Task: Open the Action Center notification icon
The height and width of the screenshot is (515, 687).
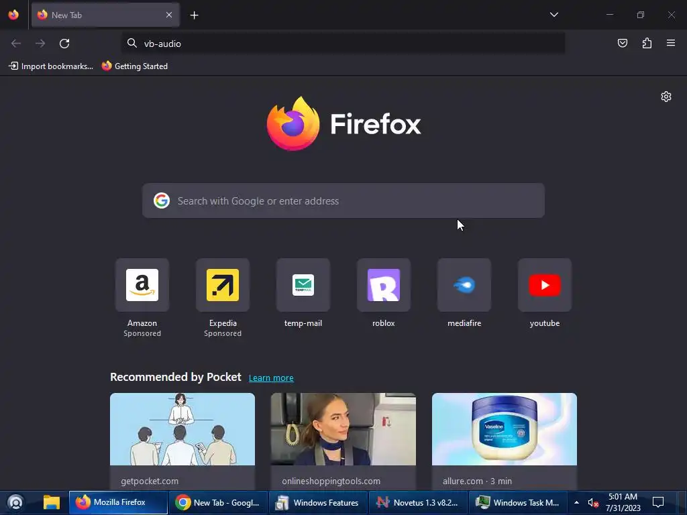Action: [x=658, y=502]
